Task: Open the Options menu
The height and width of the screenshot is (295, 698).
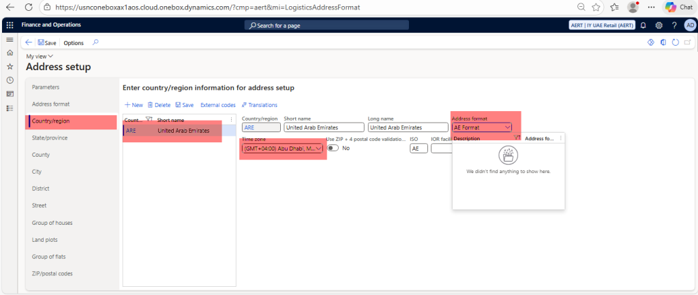Action: 74,42
